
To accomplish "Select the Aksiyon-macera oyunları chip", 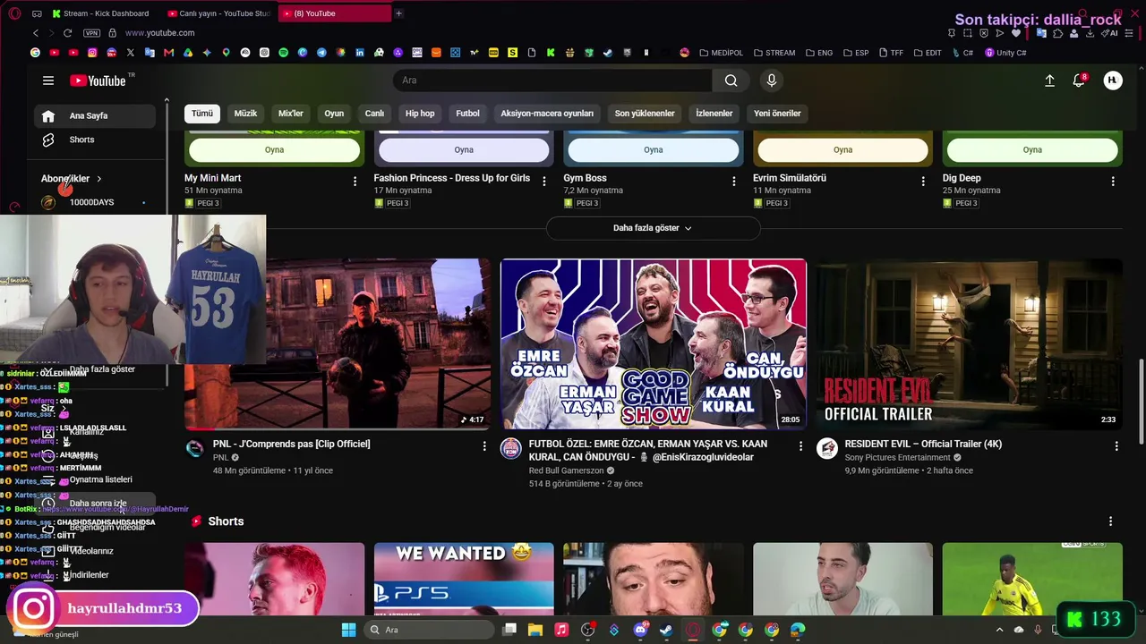I will click(547, 114).
